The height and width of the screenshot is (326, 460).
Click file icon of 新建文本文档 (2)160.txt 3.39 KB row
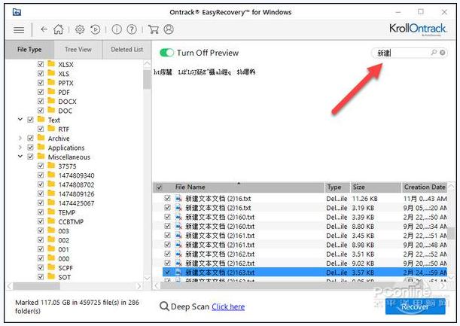tap(178, 217)
